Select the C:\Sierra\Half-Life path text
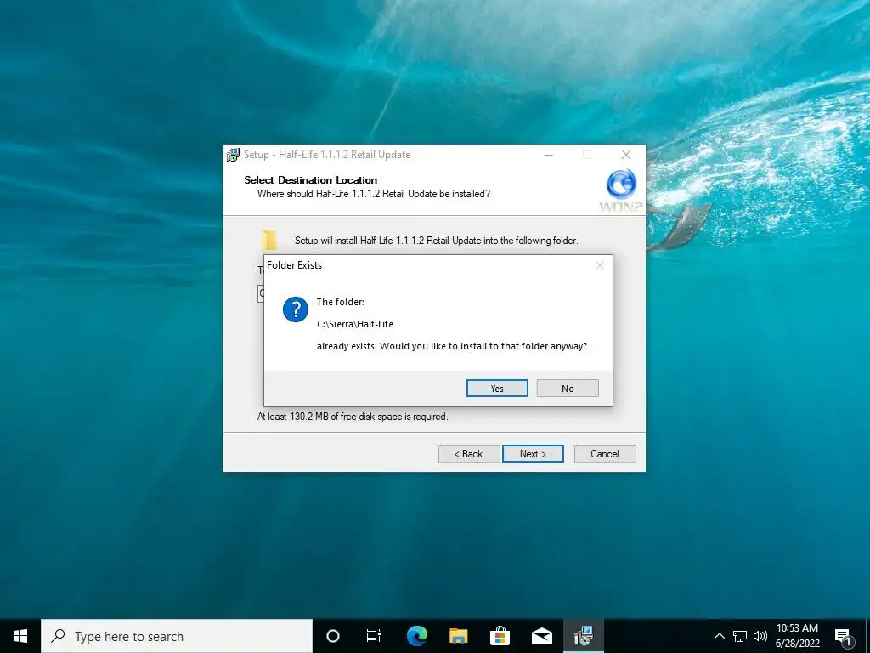The width and height of the screenshot is (870, 653). 355,324
